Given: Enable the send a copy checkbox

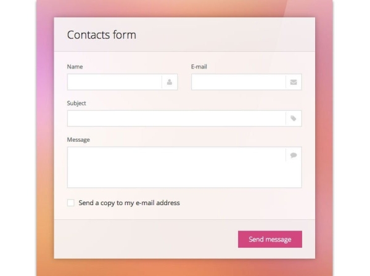Looking at the screenshot, I should point(71,203).
